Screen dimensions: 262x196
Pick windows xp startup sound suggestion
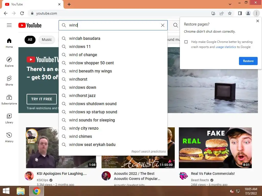(x=113, y=112)
